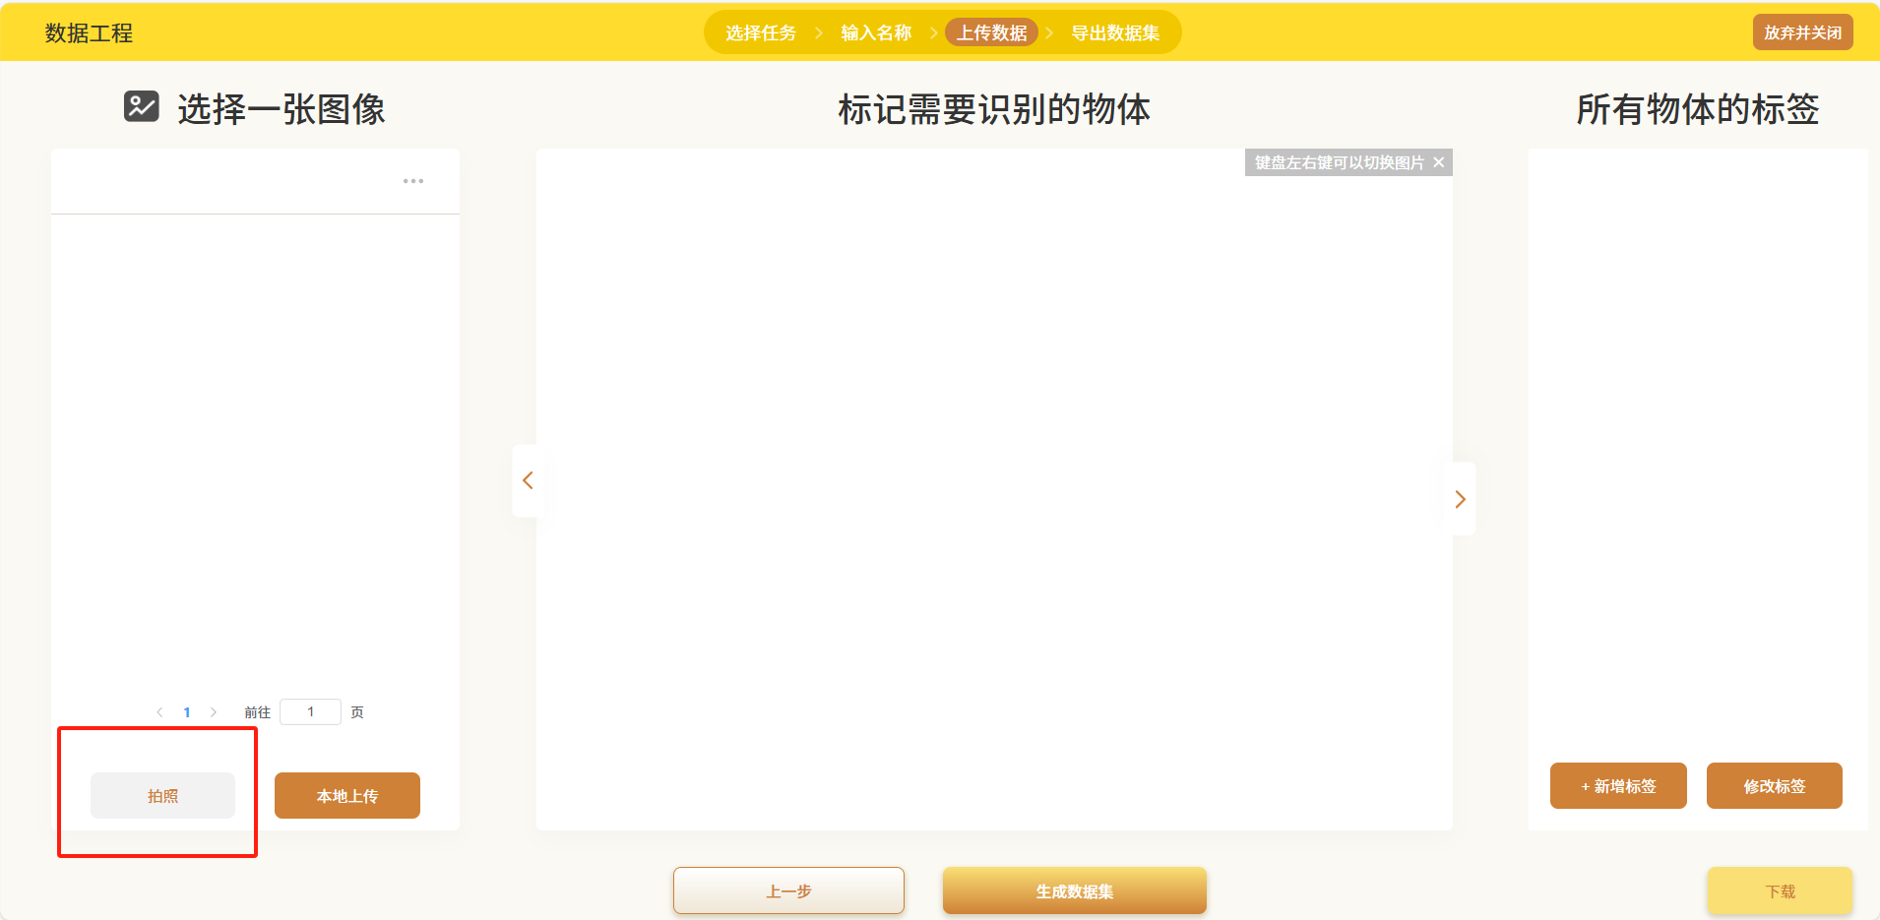Click the 本地上传 button
The width and height of the screenshot is (1880, 920).
(346, 795)
